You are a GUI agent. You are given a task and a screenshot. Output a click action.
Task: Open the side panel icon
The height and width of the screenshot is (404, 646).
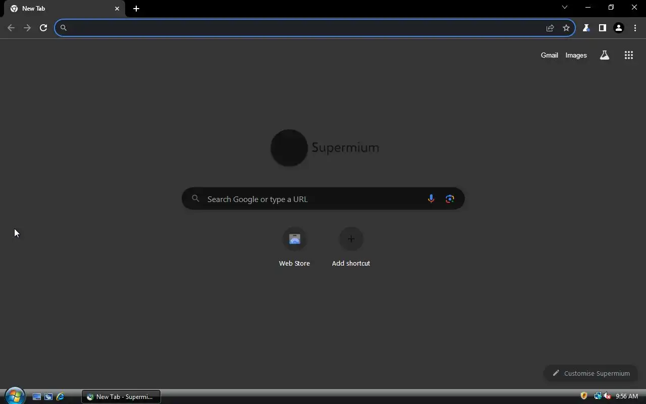tap(602, 28)
